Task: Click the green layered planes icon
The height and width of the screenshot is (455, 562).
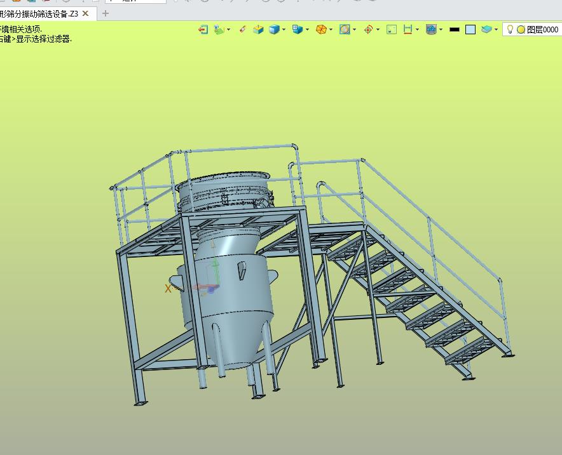Action: tap(219, 29)
